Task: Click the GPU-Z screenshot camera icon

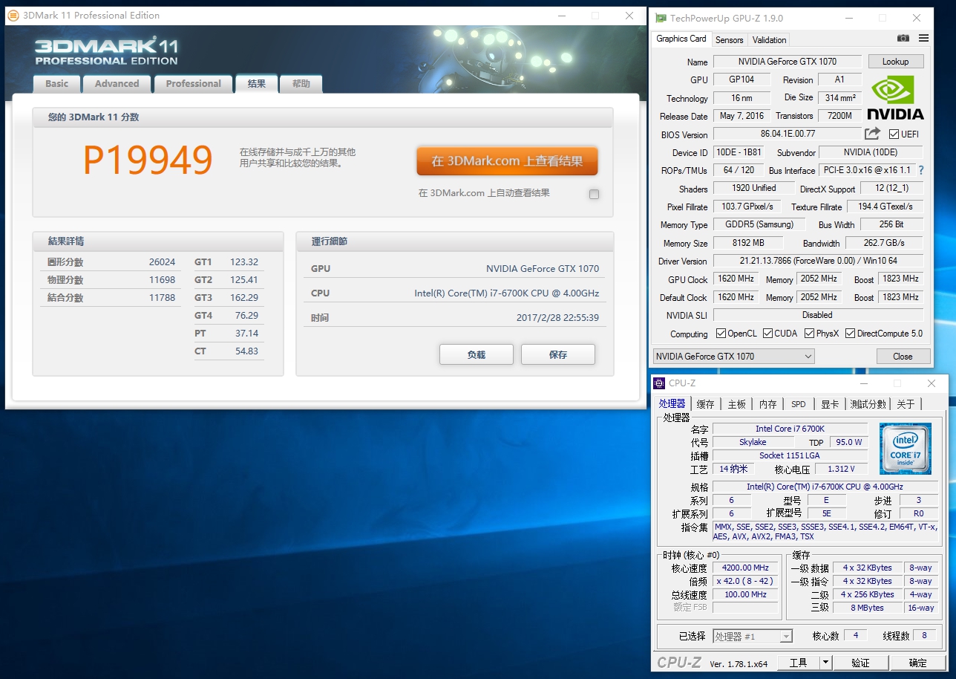Action: [903, 39]
